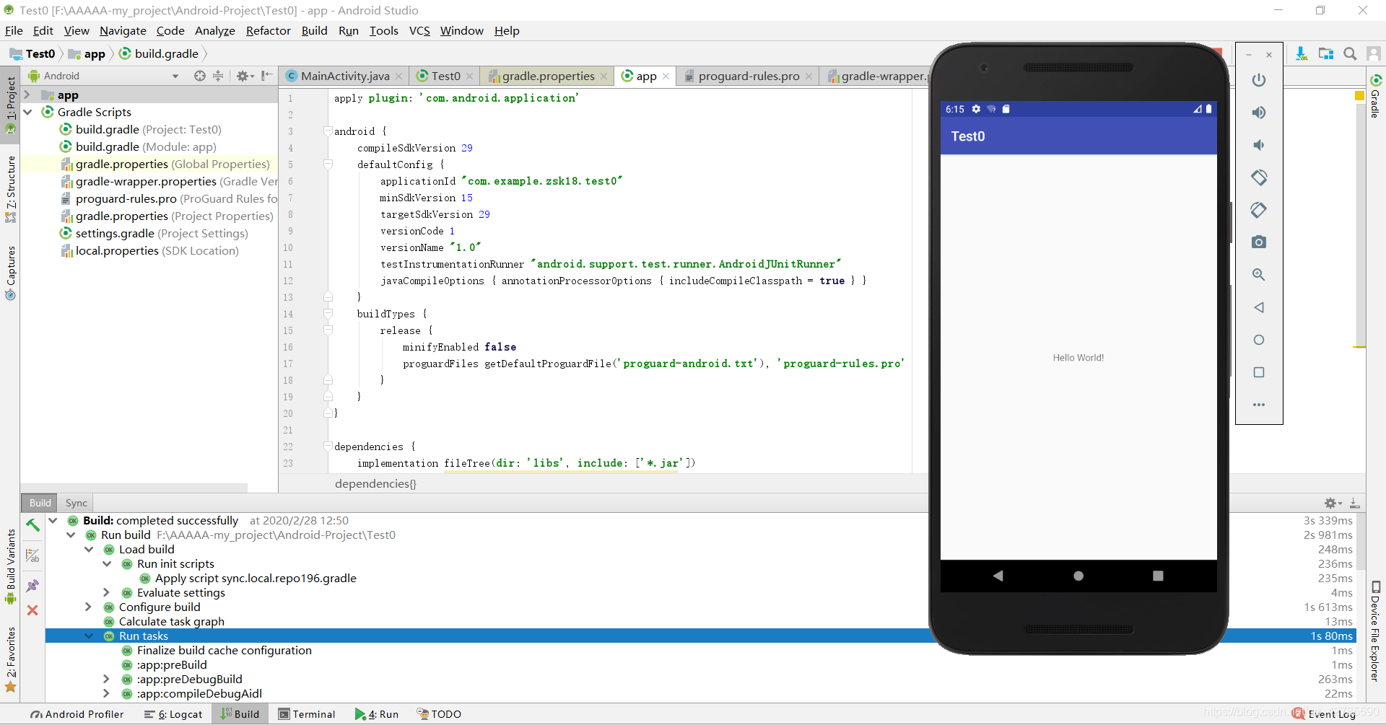Open Event Log tool window
Viewport: 1386px width, 725px height.
pos(1325,714)
